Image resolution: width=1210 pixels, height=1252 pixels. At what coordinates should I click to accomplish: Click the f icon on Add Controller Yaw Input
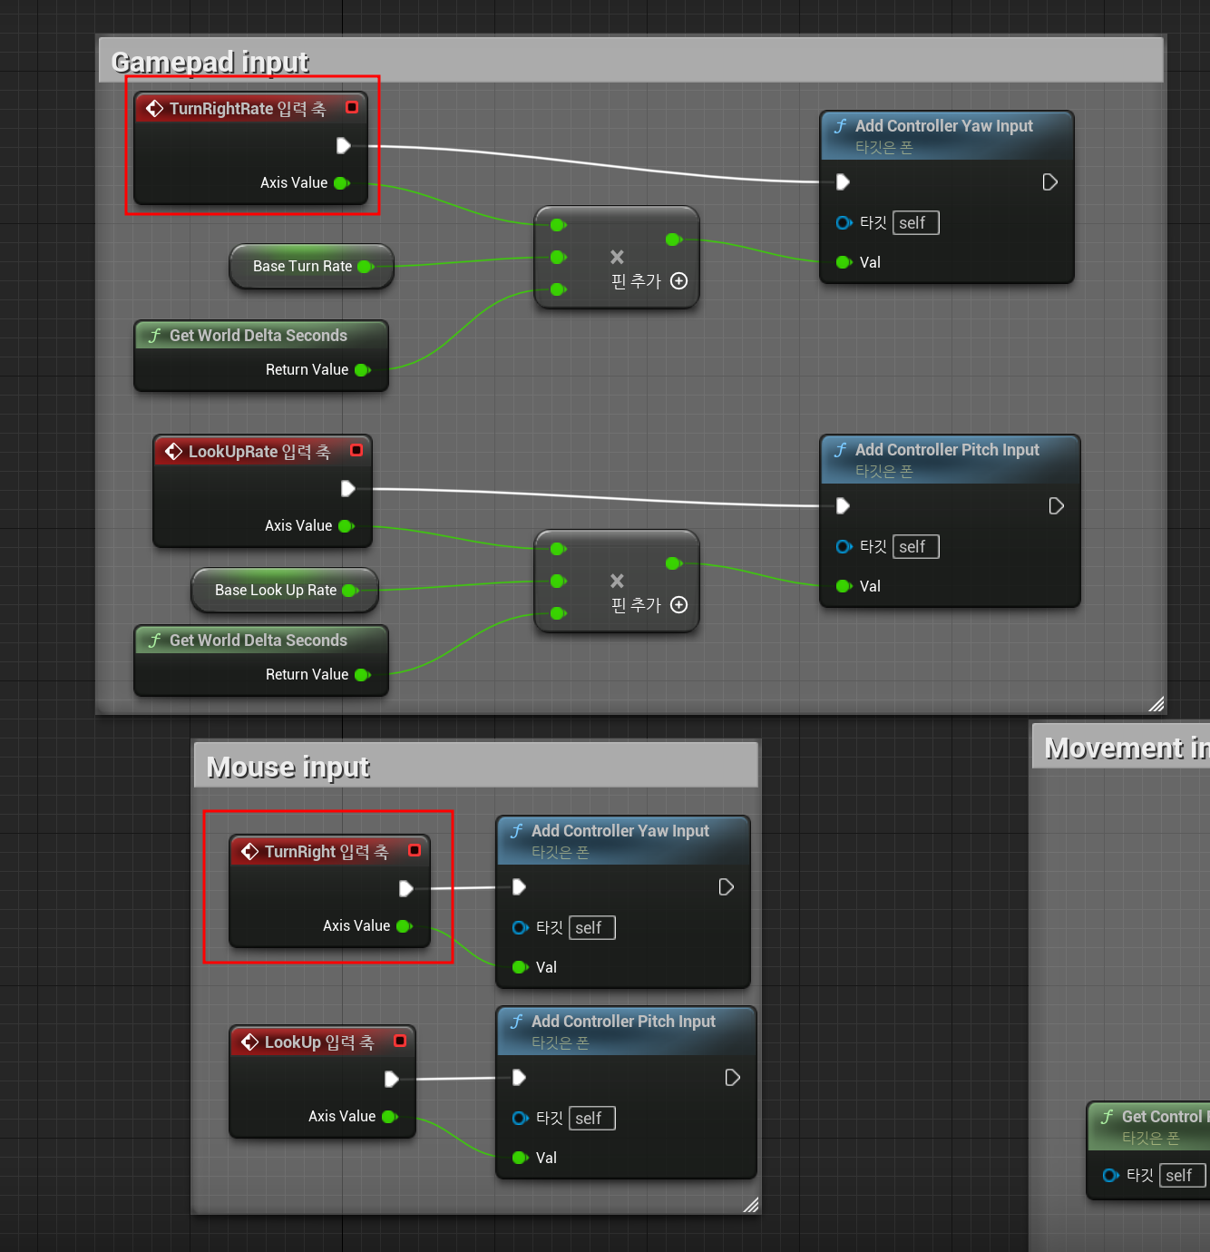click(842, 126)
